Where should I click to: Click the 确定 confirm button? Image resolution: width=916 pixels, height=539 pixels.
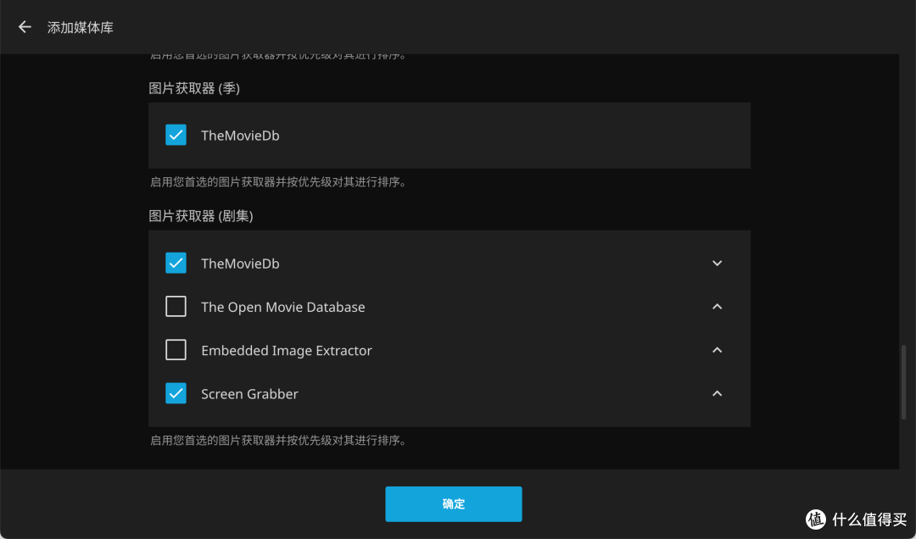[x=453, y=504]
